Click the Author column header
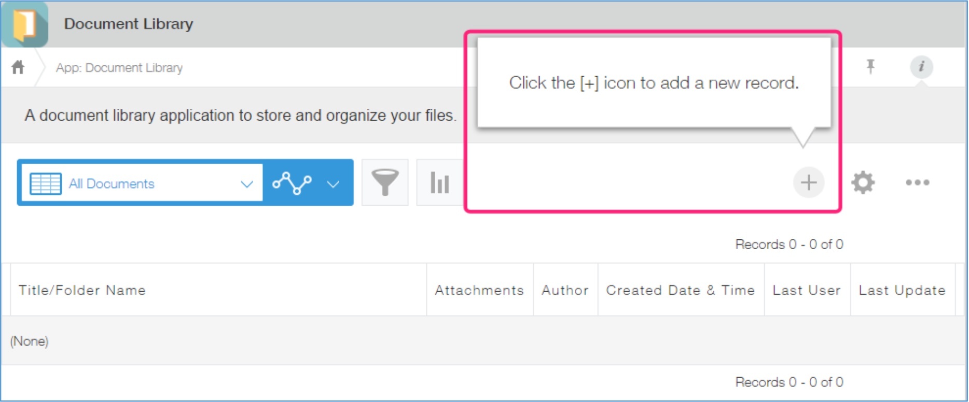Viewport: 969px width, 402px height. [x=565, y=290]
